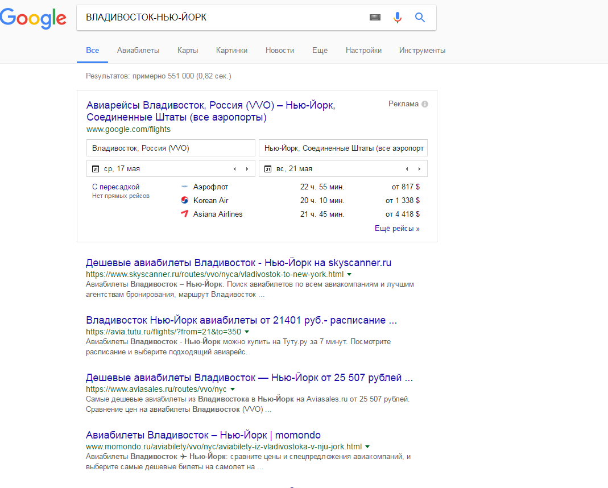Expand dropdown arrow next to aviasales URL
The width and height of the screenshot is (608, 488).
232,389
